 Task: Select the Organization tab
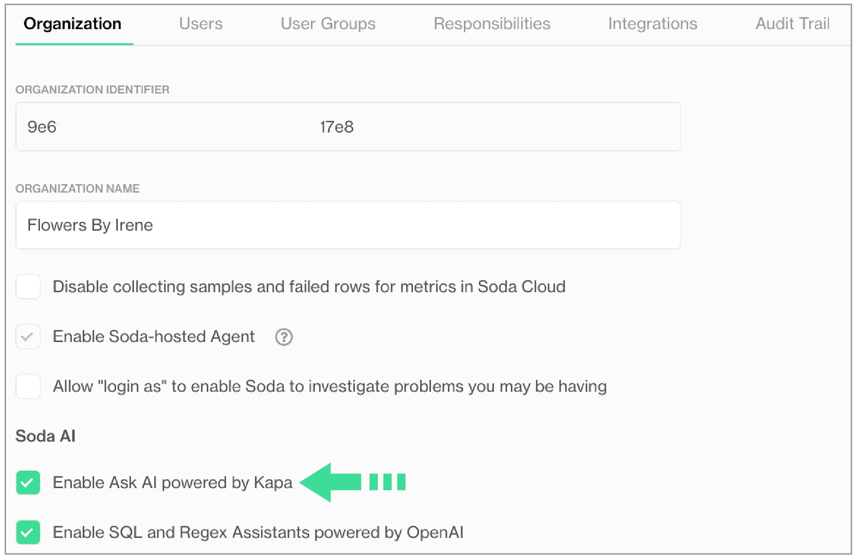(72, 24)
